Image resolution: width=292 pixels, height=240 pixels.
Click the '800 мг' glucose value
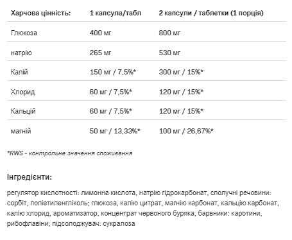click(x=169, y=33)
